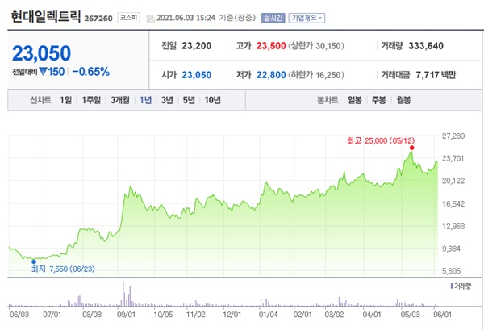Click the 최고 25,000 (05/12) label

[381, 140]
